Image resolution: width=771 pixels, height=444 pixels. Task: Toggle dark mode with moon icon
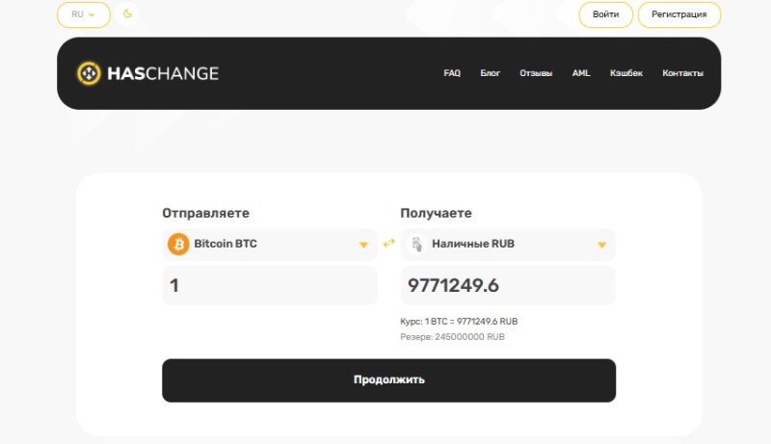(127, 14)
